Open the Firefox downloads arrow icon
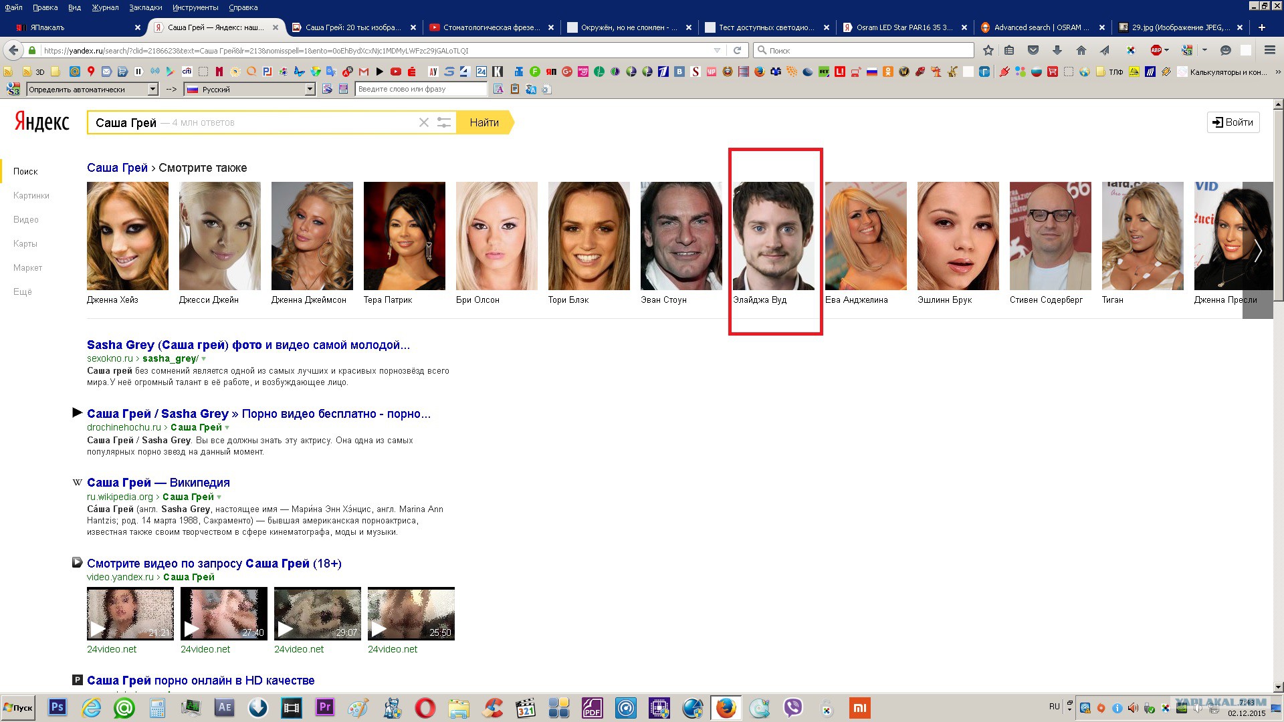This screenshot has height=722, width=1284. (1057, 50)
